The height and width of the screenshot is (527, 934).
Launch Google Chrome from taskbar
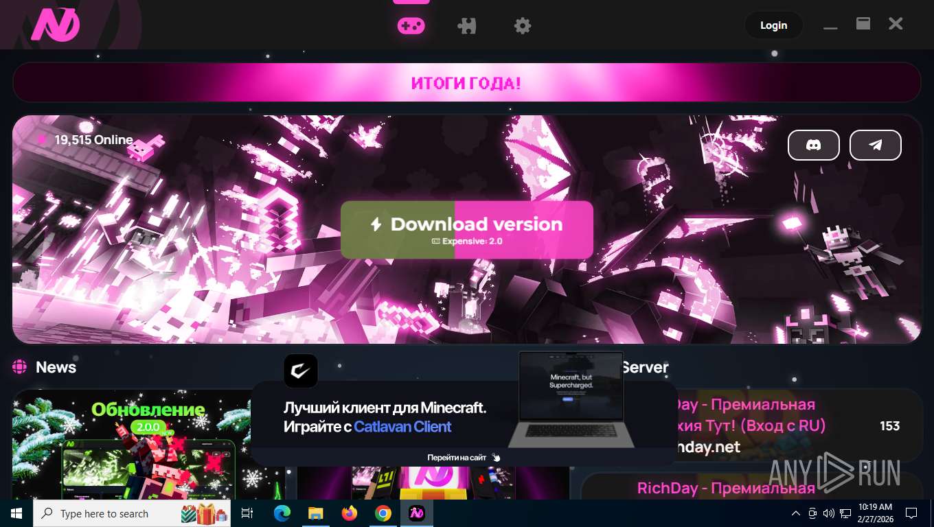(x=383, y=513)
